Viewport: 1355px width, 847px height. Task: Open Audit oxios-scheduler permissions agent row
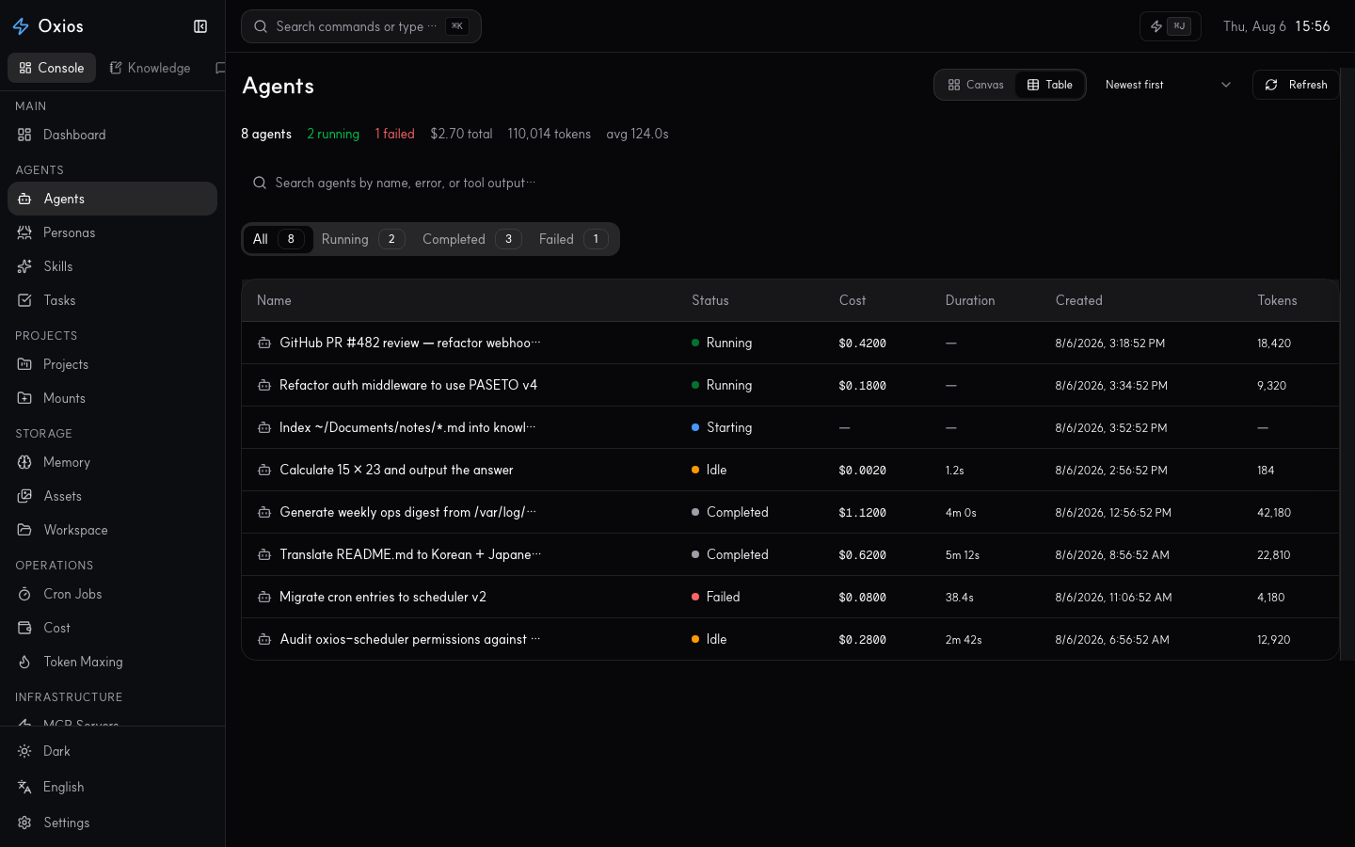(790, 639)
